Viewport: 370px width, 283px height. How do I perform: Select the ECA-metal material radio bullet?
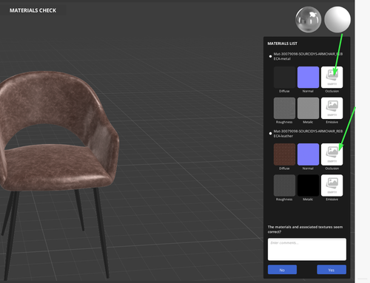click(x=270, y=56)
